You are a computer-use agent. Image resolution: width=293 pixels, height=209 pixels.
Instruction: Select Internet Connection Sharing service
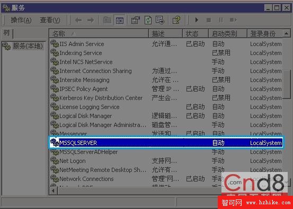(166, 71)
